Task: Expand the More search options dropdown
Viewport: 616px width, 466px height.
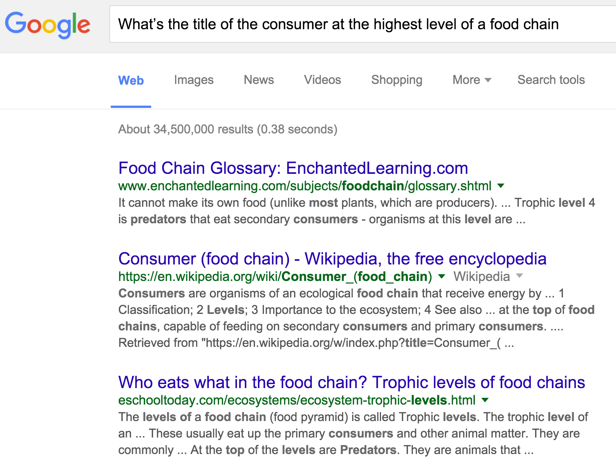Action: point(471,80)
